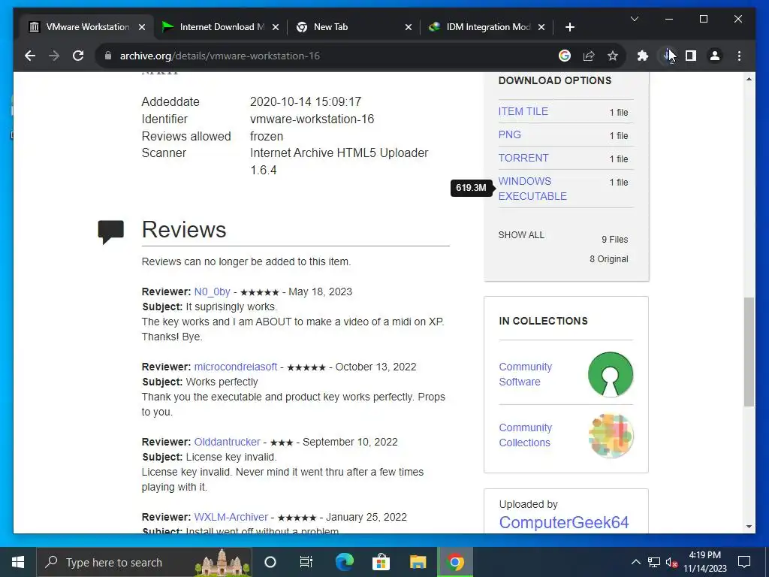The width and height of the screenshot is (769, 577).
Task: Open the TORRENT download link
Action: click(x=523, y=158)
